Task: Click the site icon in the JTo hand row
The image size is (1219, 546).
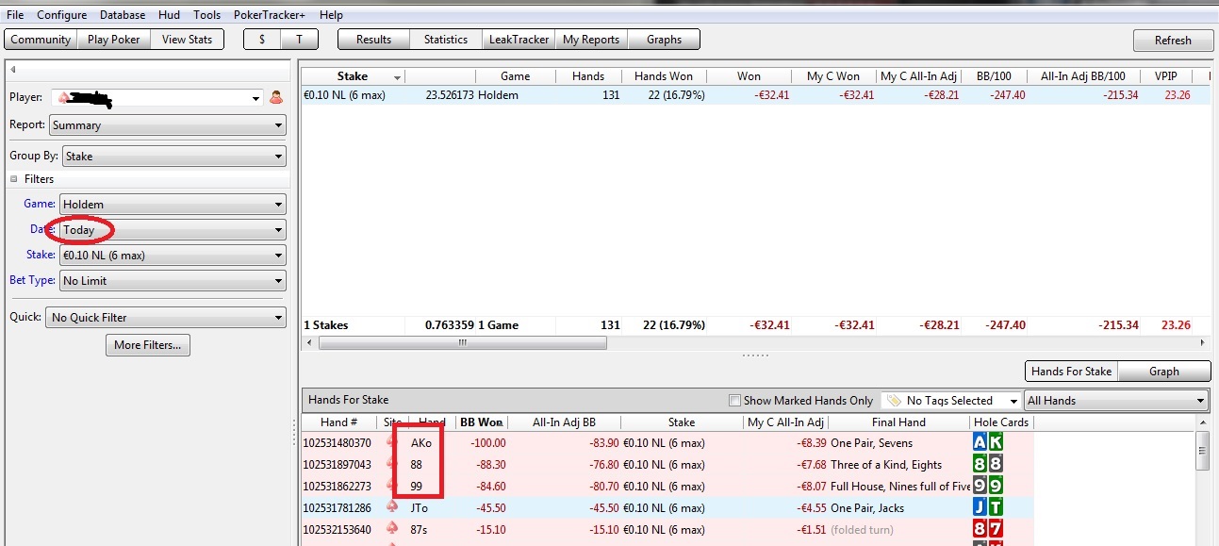Action: point(392,507)
